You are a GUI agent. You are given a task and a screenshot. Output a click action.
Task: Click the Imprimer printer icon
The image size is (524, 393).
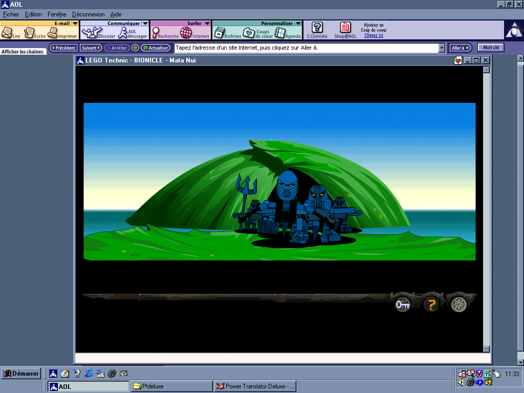62,33
